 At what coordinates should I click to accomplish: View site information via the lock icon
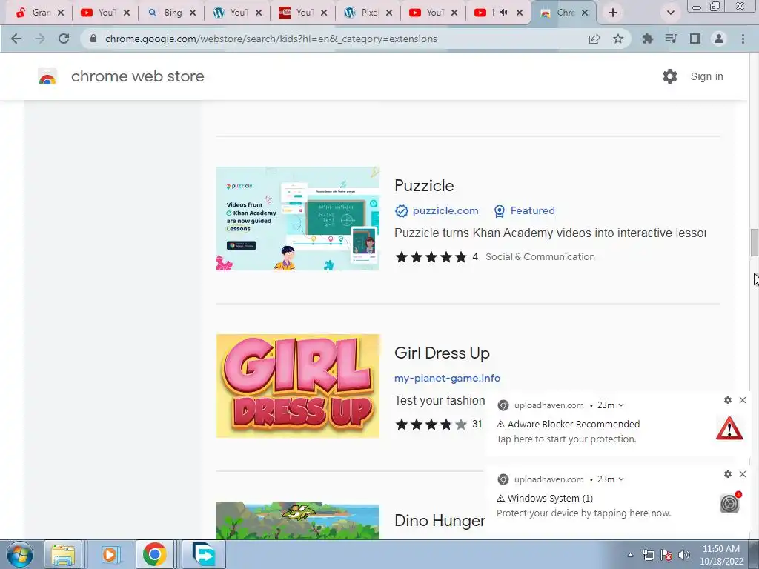(93, 39)
